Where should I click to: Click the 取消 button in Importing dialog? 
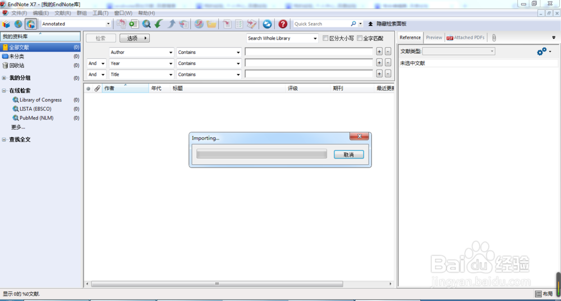point(349,155)
